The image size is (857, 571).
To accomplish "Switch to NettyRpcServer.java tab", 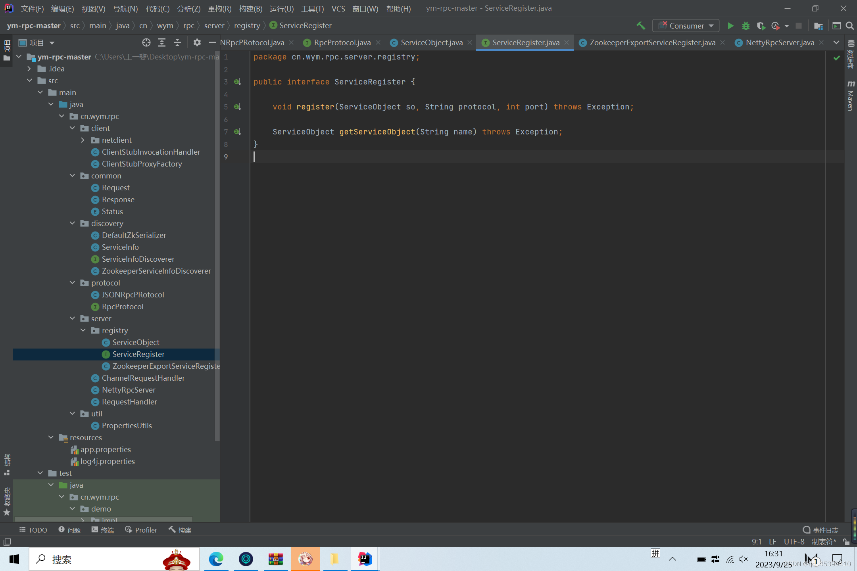I will (779, 42).
